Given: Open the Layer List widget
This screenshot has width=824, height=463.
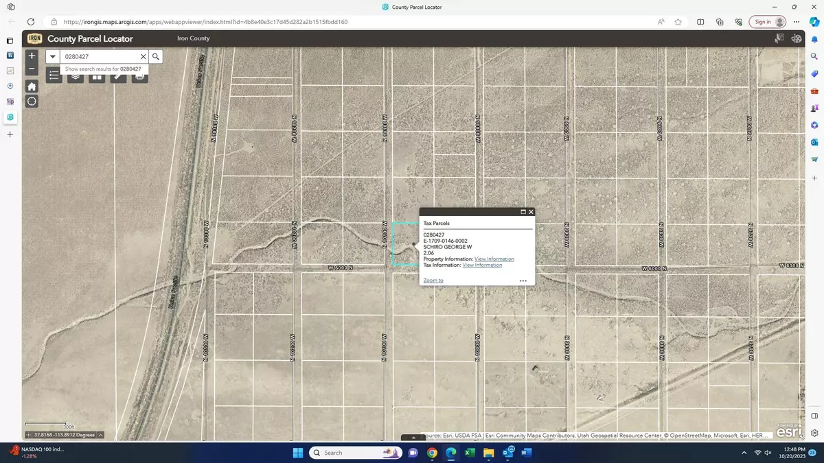Looking at the screenshot, I should (75, 76).
